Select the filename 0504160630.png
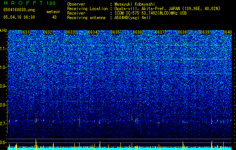 [19, 10]
